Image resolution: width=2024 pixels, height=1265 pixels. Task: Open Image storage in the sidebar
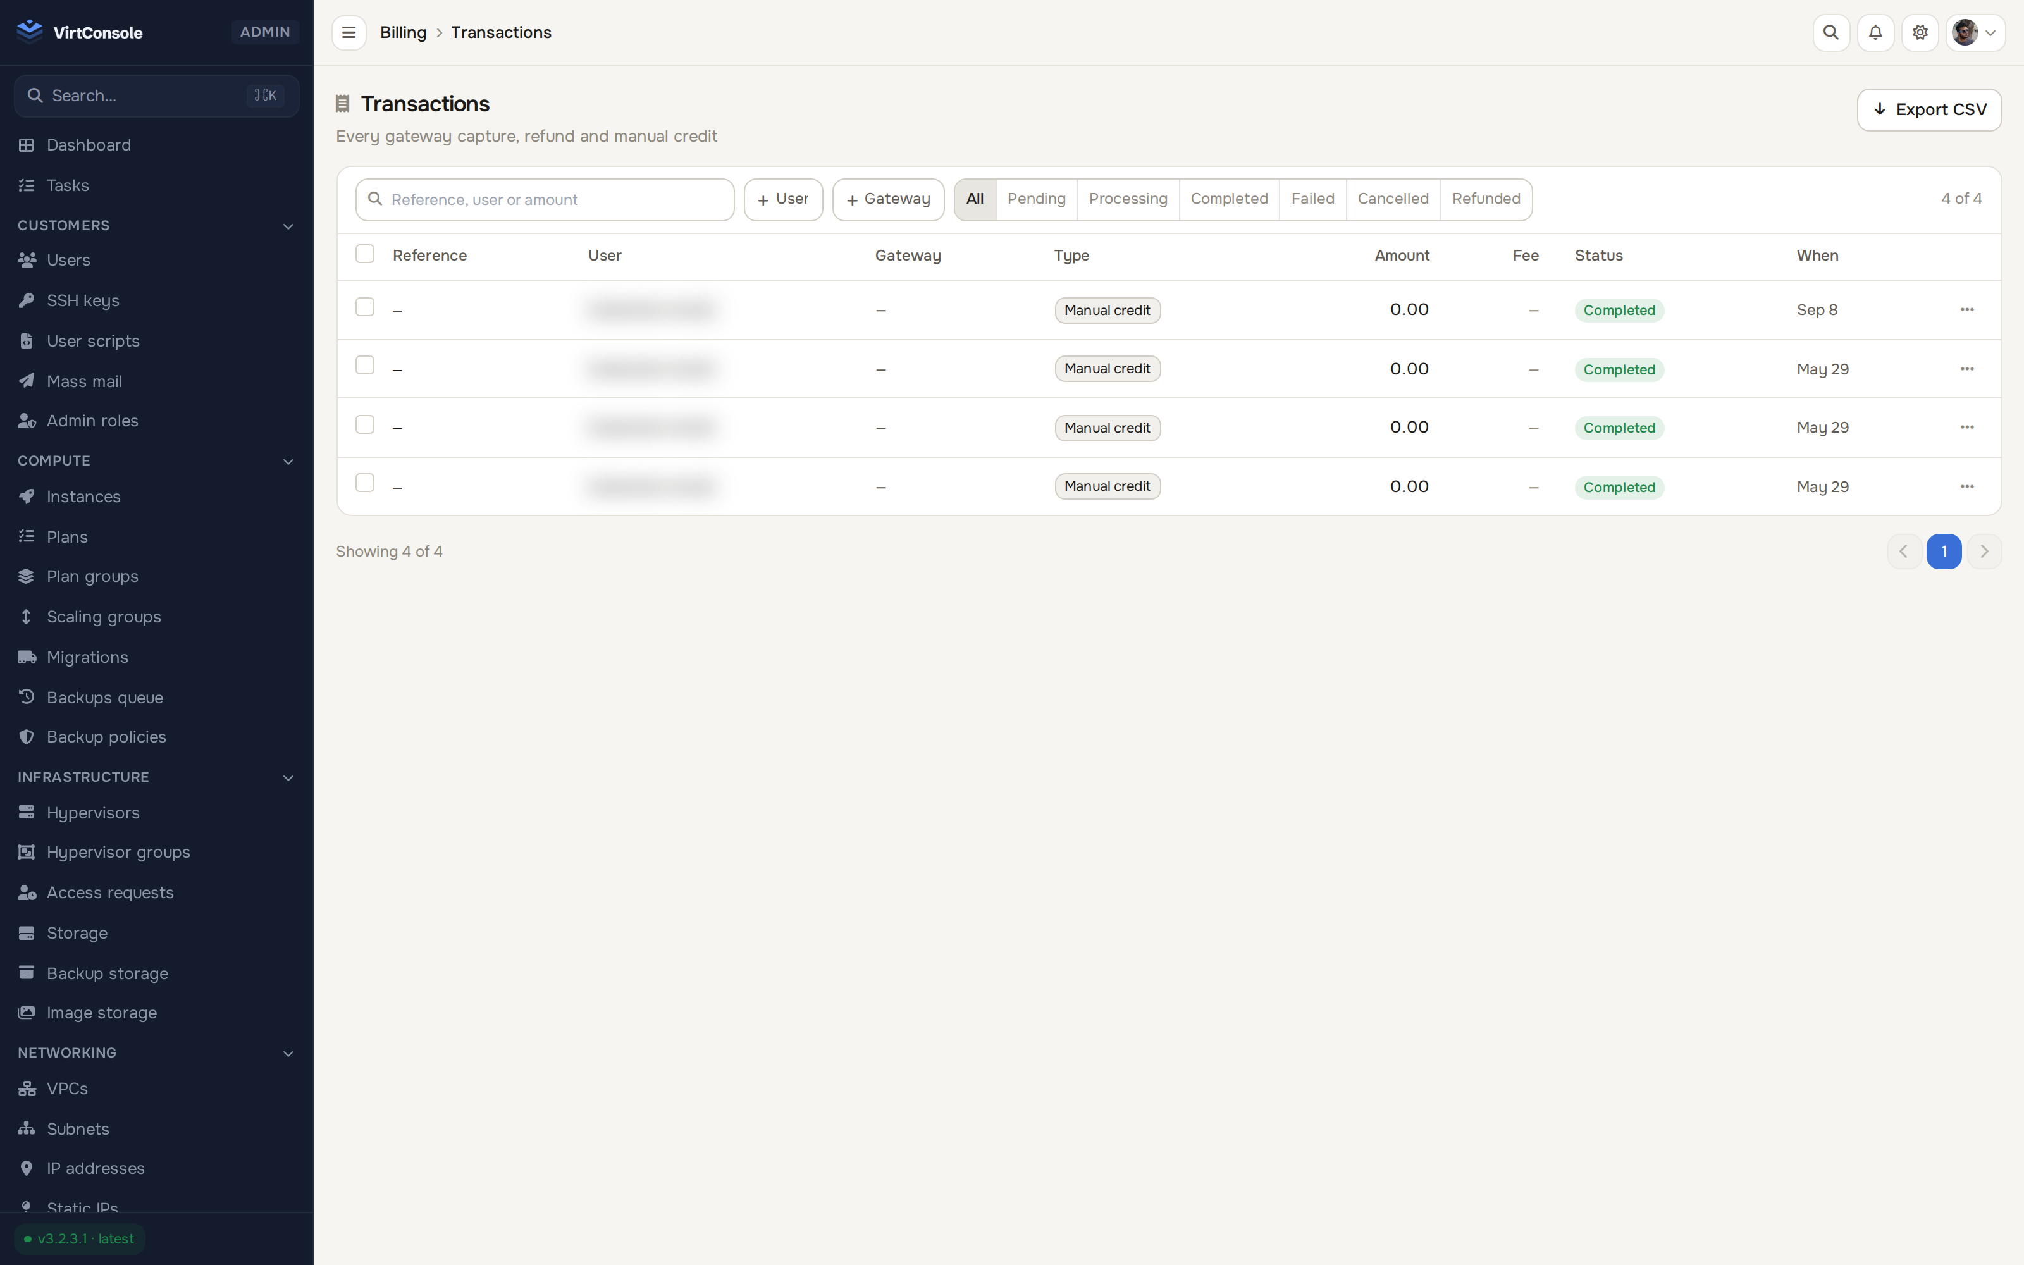[x=156, y=1013]
